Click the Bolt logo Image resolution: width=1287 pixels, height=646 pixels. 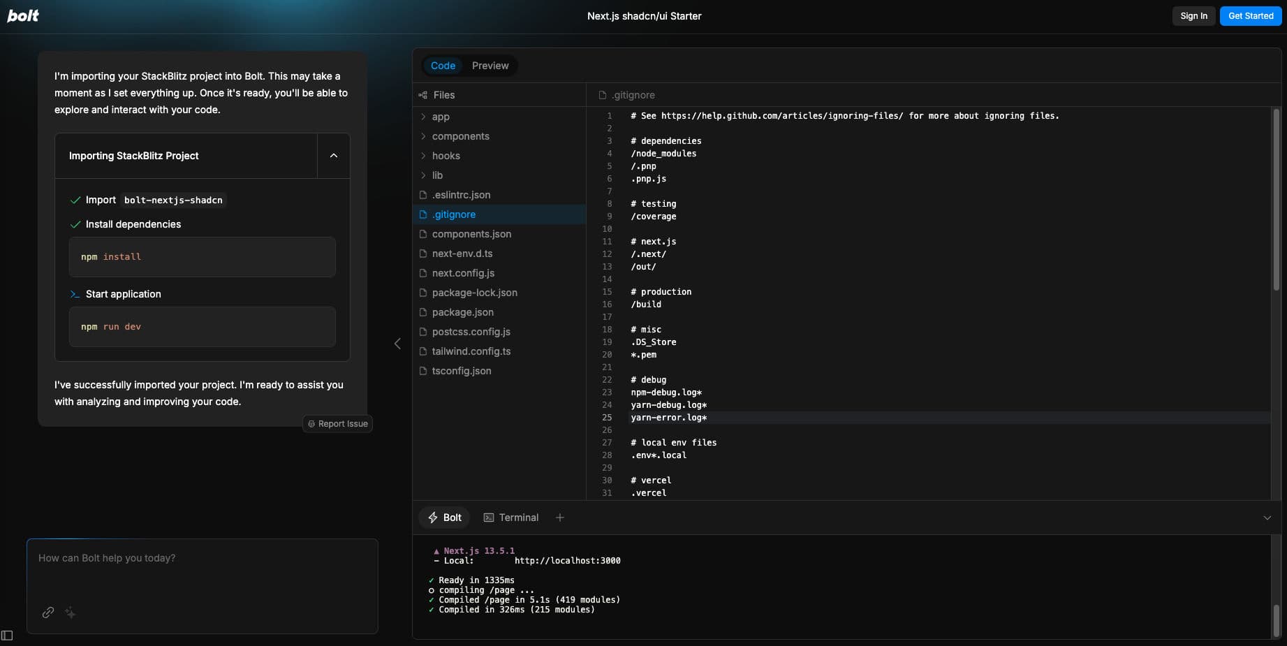click(x=23, y=15)
